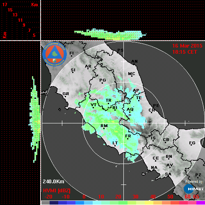The height and width of the screenshot is (205, 205).
Task: Click the 240.0Km range label
Action: pyautogui.click(x=53, y=182)
